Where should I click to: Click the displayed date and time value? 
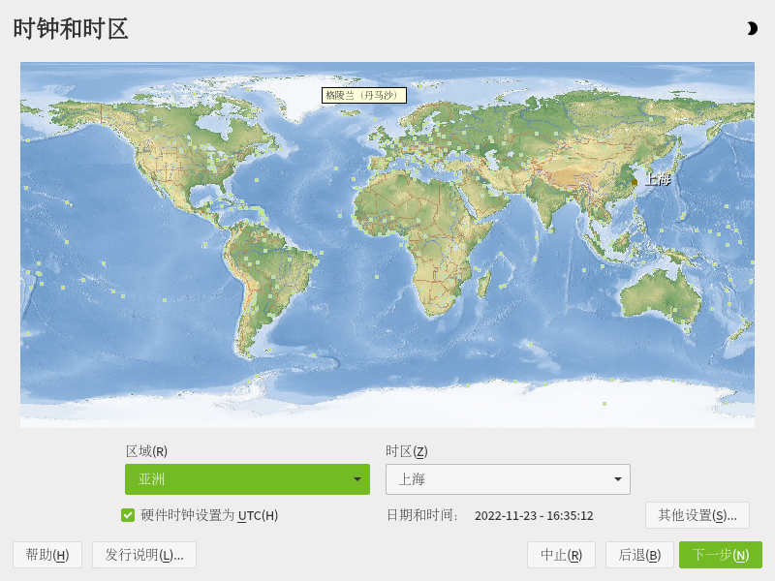point(534,515)
